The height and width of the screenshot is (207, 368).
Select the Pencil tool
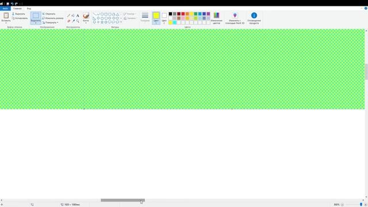coord(68,16)
